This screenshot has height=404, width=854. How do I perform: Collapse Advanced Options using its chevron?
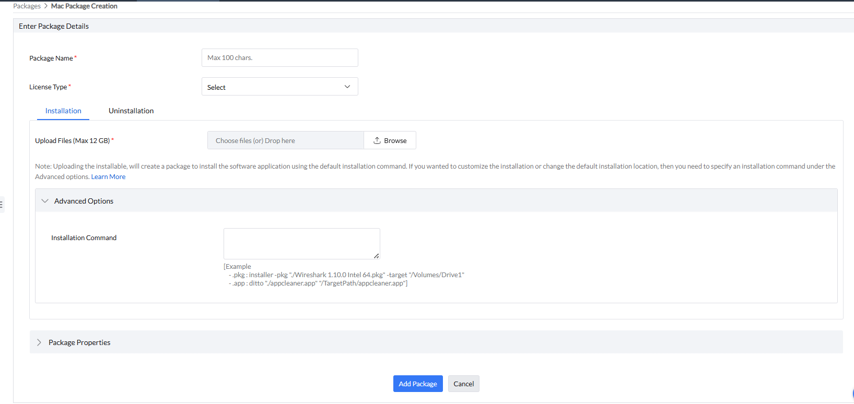coord(45,201)
